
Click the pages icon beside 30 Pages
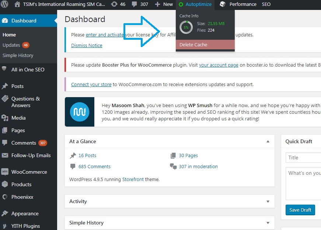coord(173,156)
